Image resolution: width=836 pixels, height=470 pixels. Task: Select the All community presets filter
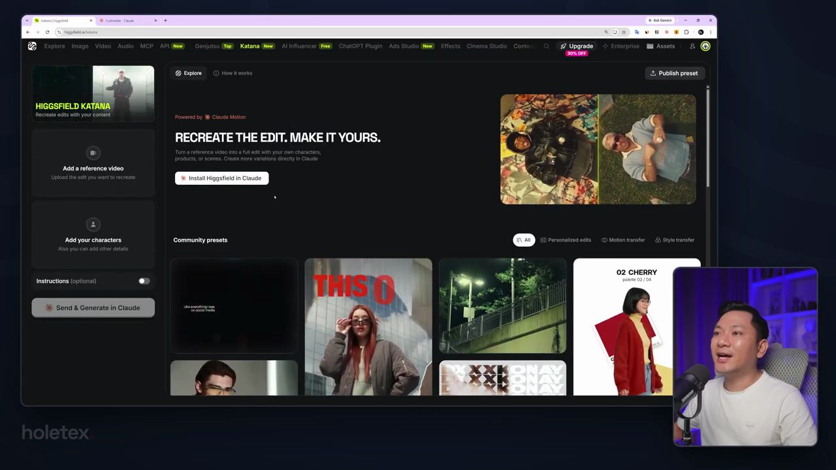(x=524, y=240)
